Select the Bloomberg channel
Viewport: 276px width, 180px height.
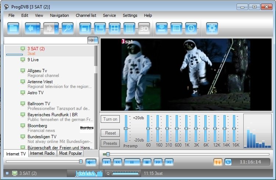pos(50,128)
